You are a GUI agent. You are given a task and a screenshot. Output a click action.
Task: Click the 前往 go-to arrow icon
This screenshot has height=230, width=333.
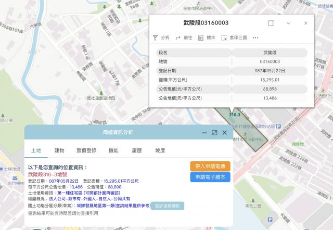point(178,37)
